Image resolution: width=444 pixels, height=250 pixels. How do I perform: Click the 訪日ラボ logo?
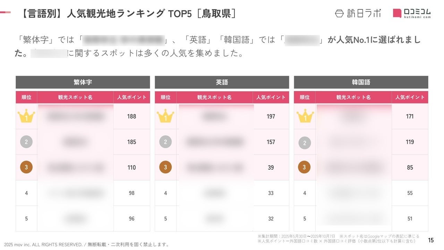[x=358, y=13]
